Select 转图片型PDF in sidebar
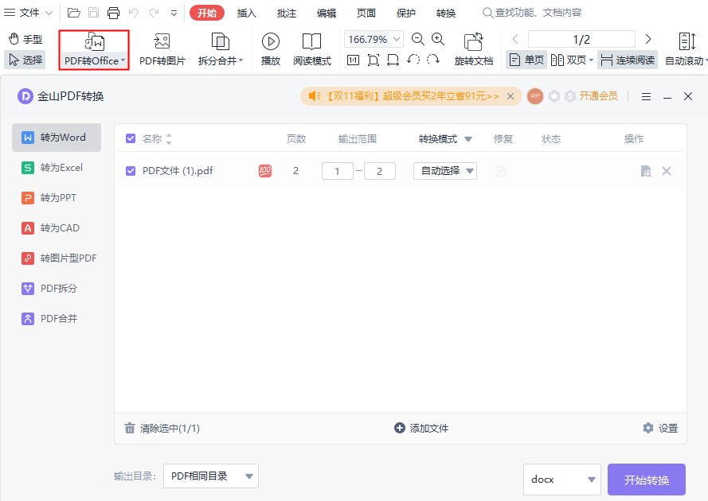 pos(57,258)
